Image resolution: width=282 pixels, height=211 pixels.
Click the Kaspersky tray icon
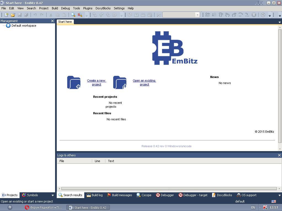point(265,208)
